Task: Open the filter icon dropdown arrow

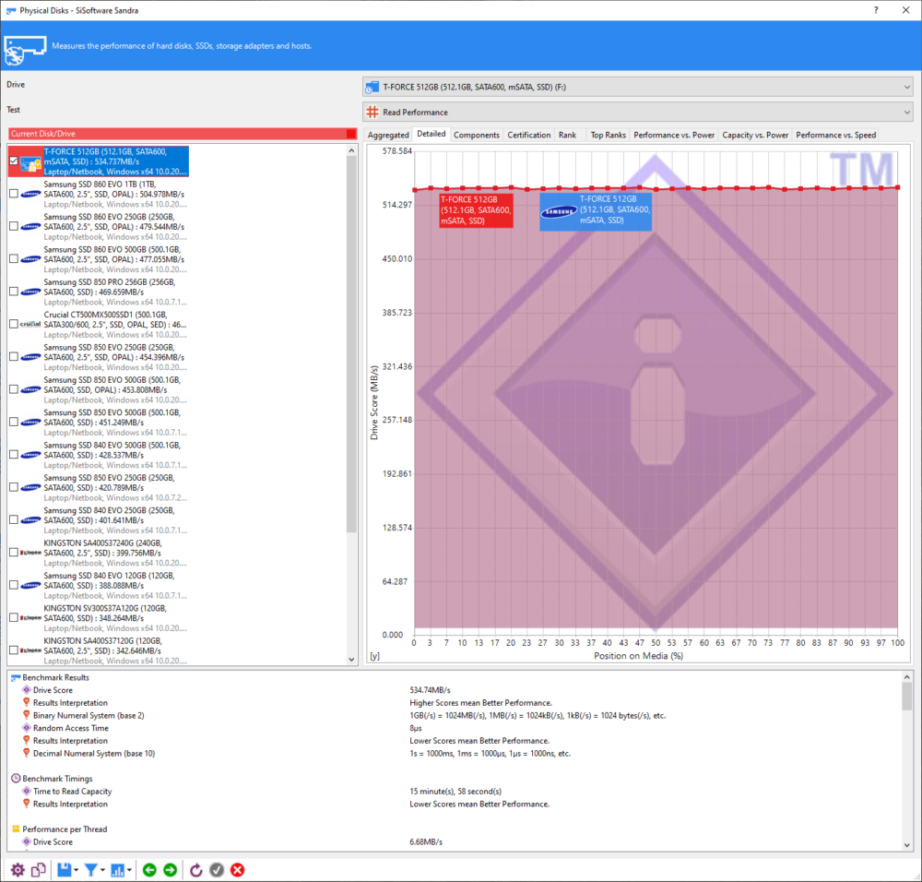Action: pos(103,870)
